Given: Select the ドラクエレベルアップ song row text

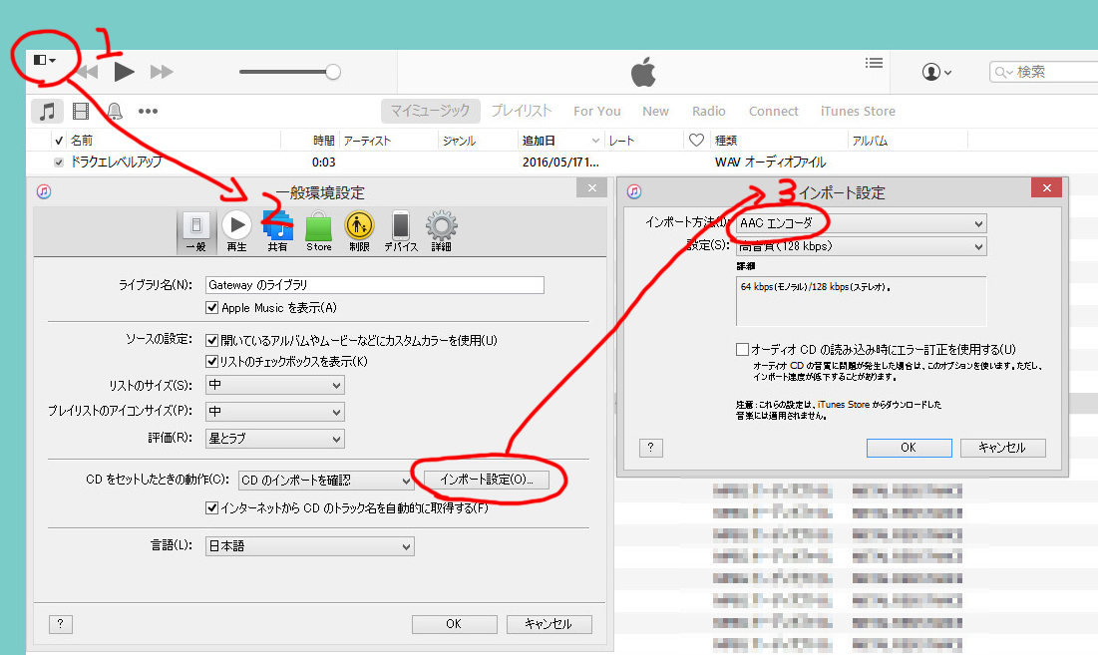Looking at the screenshot, I should click(x=117, y=162).
